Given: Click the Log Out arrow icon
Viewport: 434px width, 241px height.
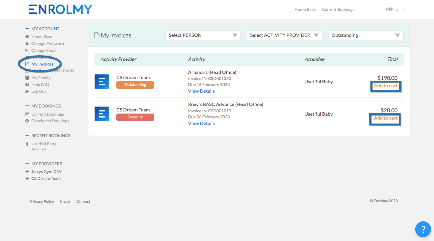Looking at the screenshot, I should [27, 91].
